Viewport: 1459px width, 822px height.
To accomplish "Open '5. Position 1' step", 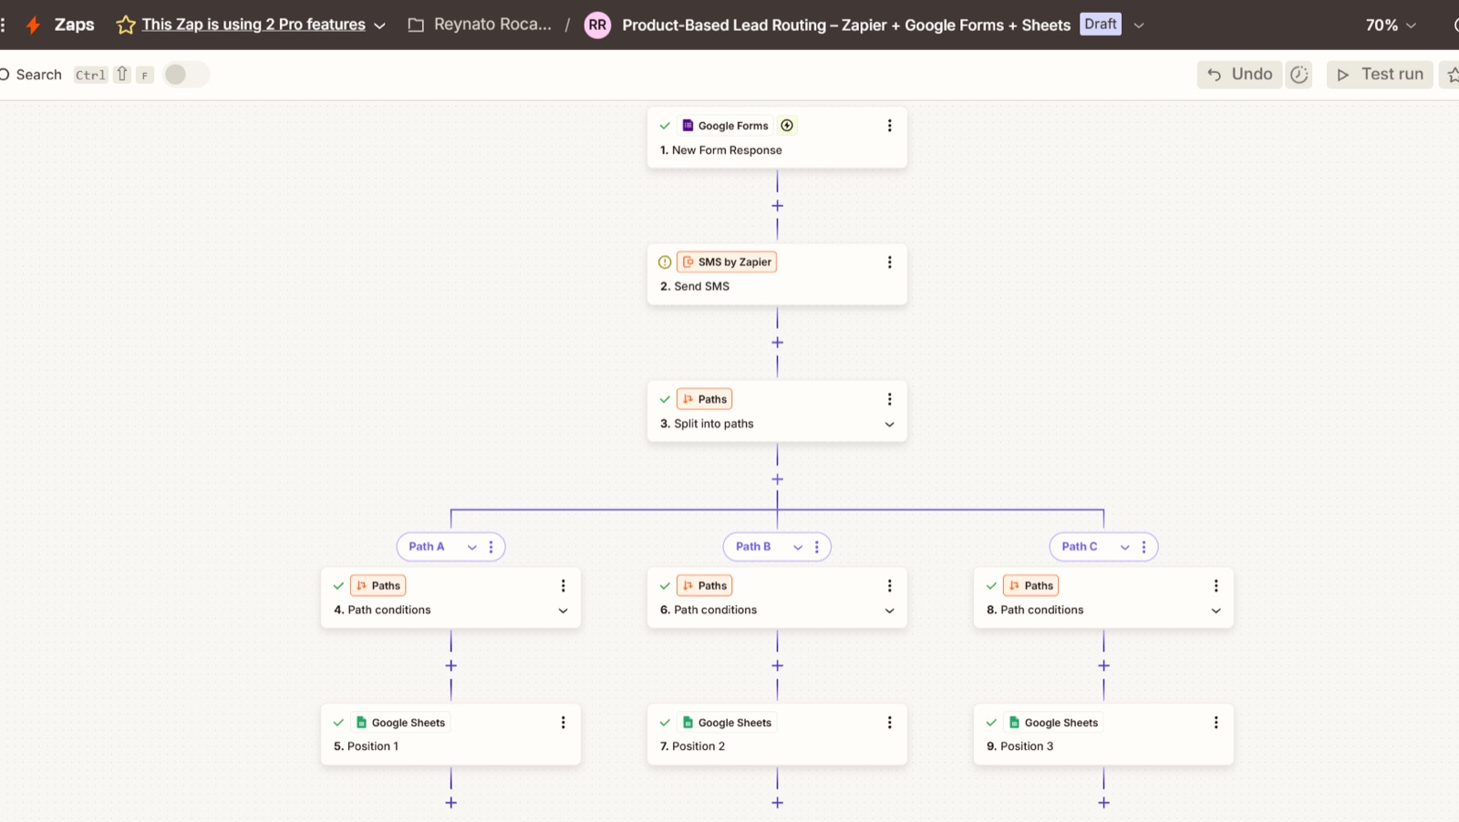I will point(450,735).
